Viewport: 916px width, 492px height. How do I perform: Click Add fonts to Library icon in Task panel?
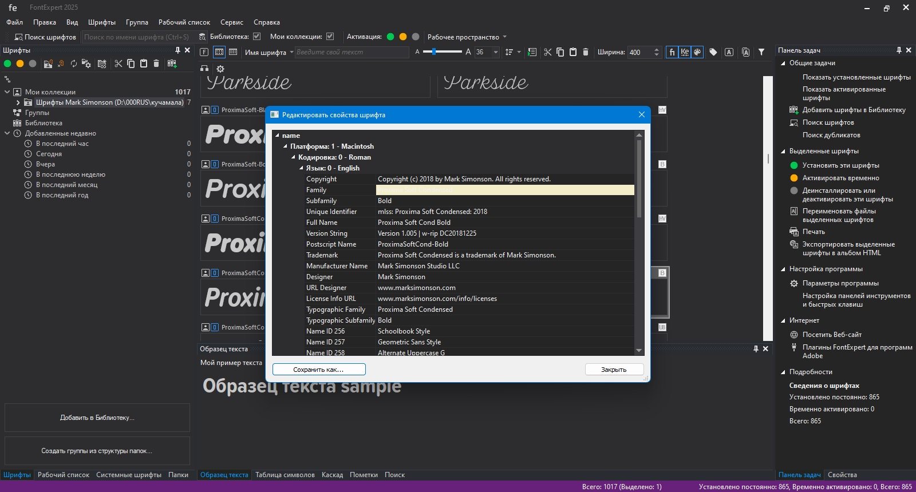point(793,110)
